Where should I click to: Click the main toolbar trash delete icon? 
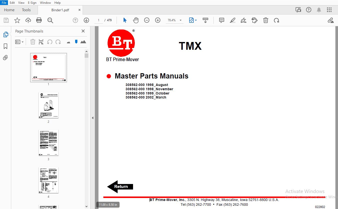point(266,20)
